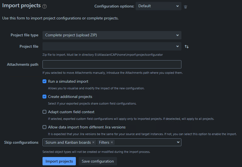This screenshot has width=242, height=167.
Task: Click the help question mark icon
Action: click(44, 6)
